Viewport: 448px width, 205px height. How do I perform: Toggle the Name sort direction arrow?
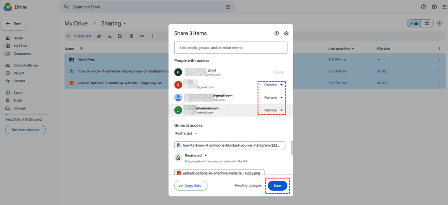tap(81, 49)
